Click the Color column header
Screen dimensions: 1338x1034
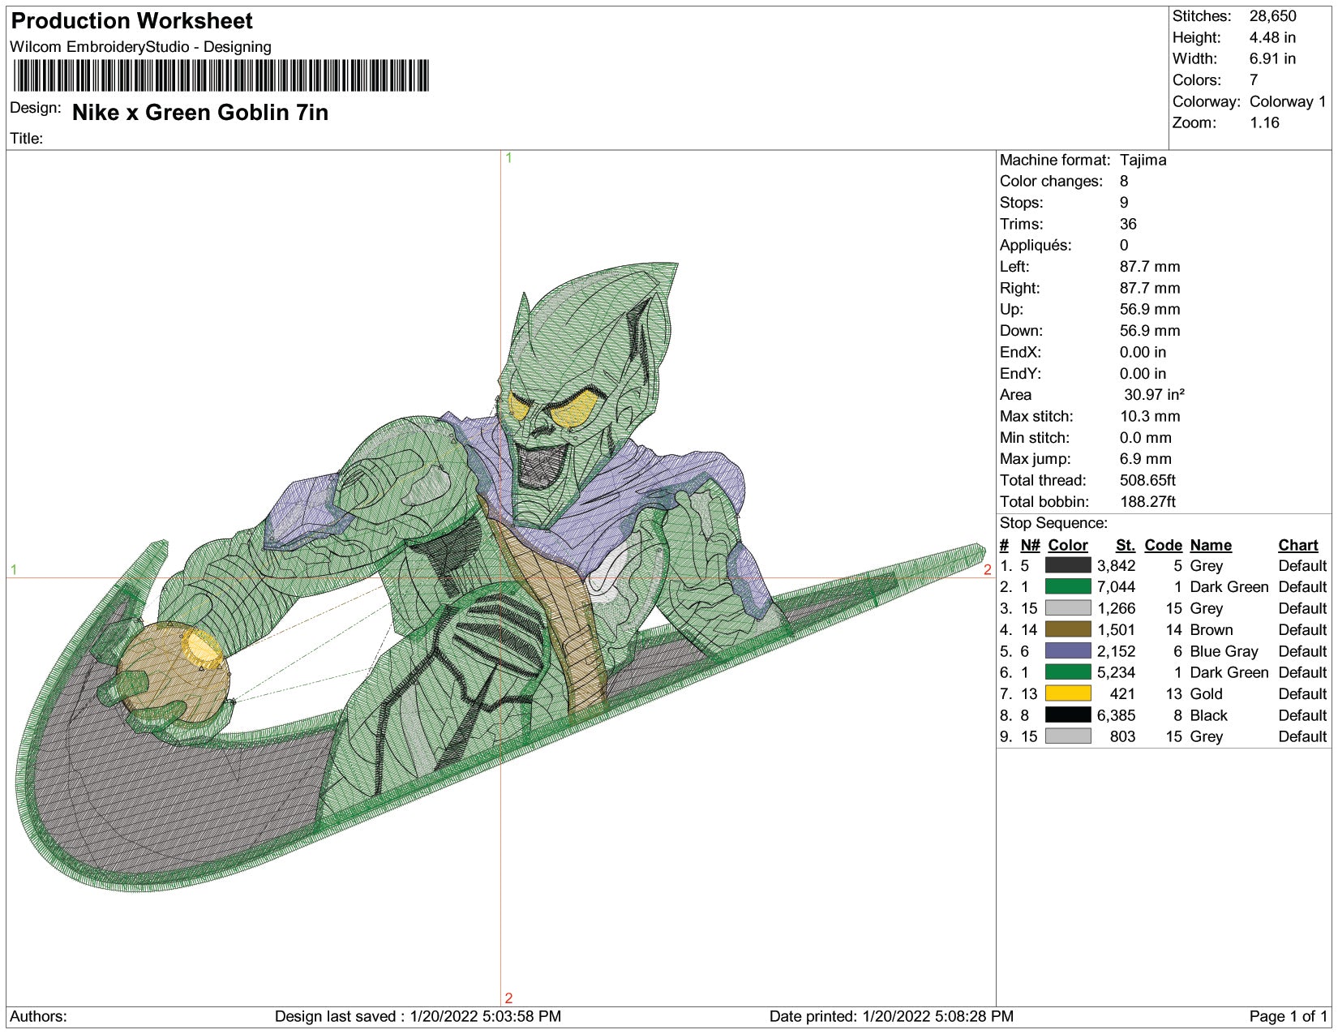click(x=1067, y=545)
